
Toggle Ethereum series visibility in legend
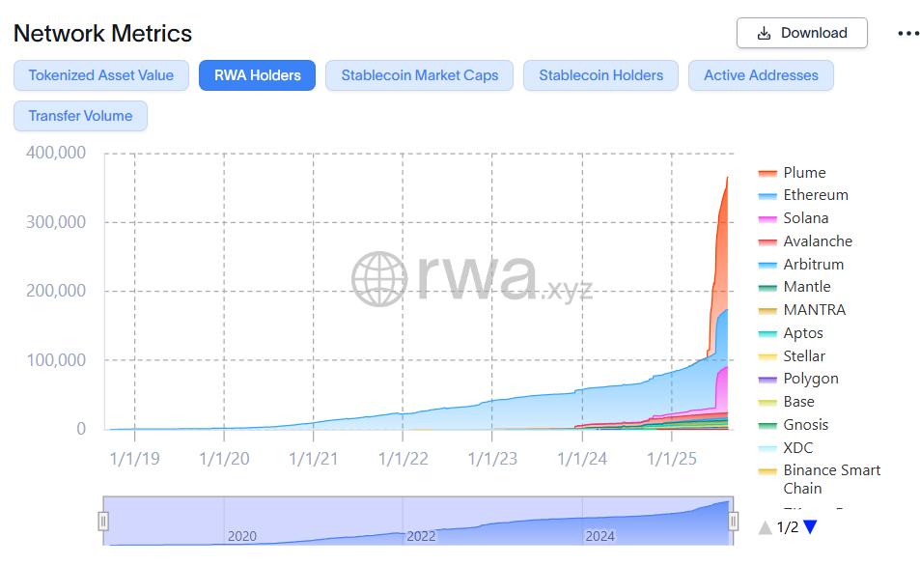coord(815,195)
